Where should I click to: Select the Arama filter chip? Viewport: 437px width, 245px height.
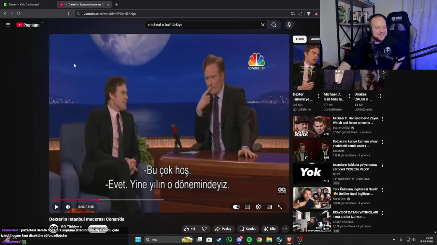click(314, 39)
